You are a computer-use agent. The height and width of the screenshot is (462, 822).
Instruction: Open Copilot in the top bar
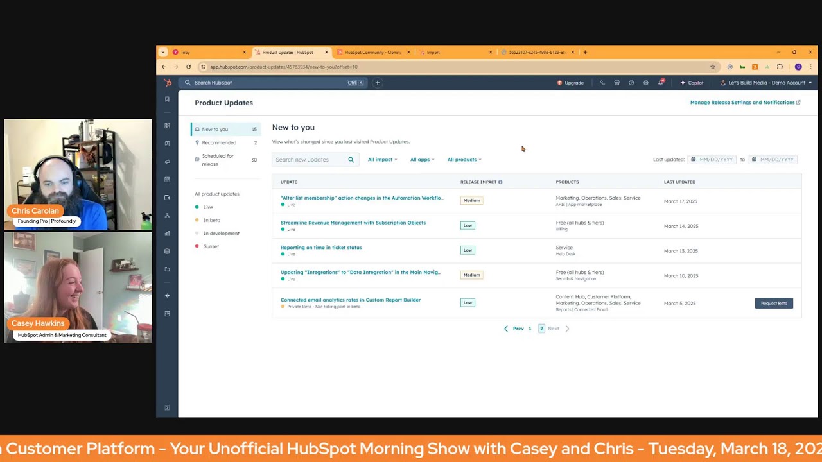tap(692, 83)
